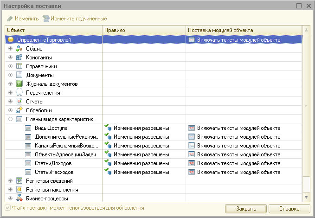
Task: Click module delivery icon in КаналыРекламныхВозде row
Action: click(192, 146)
